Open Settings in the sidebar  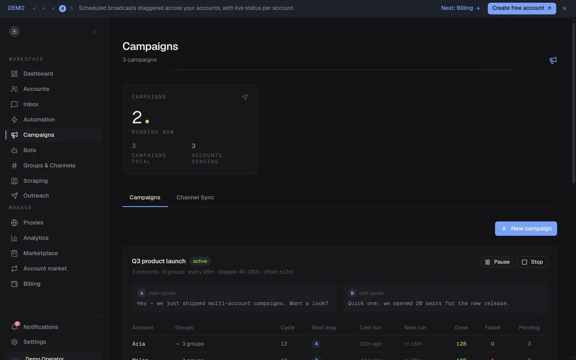[x=54, y=342]
